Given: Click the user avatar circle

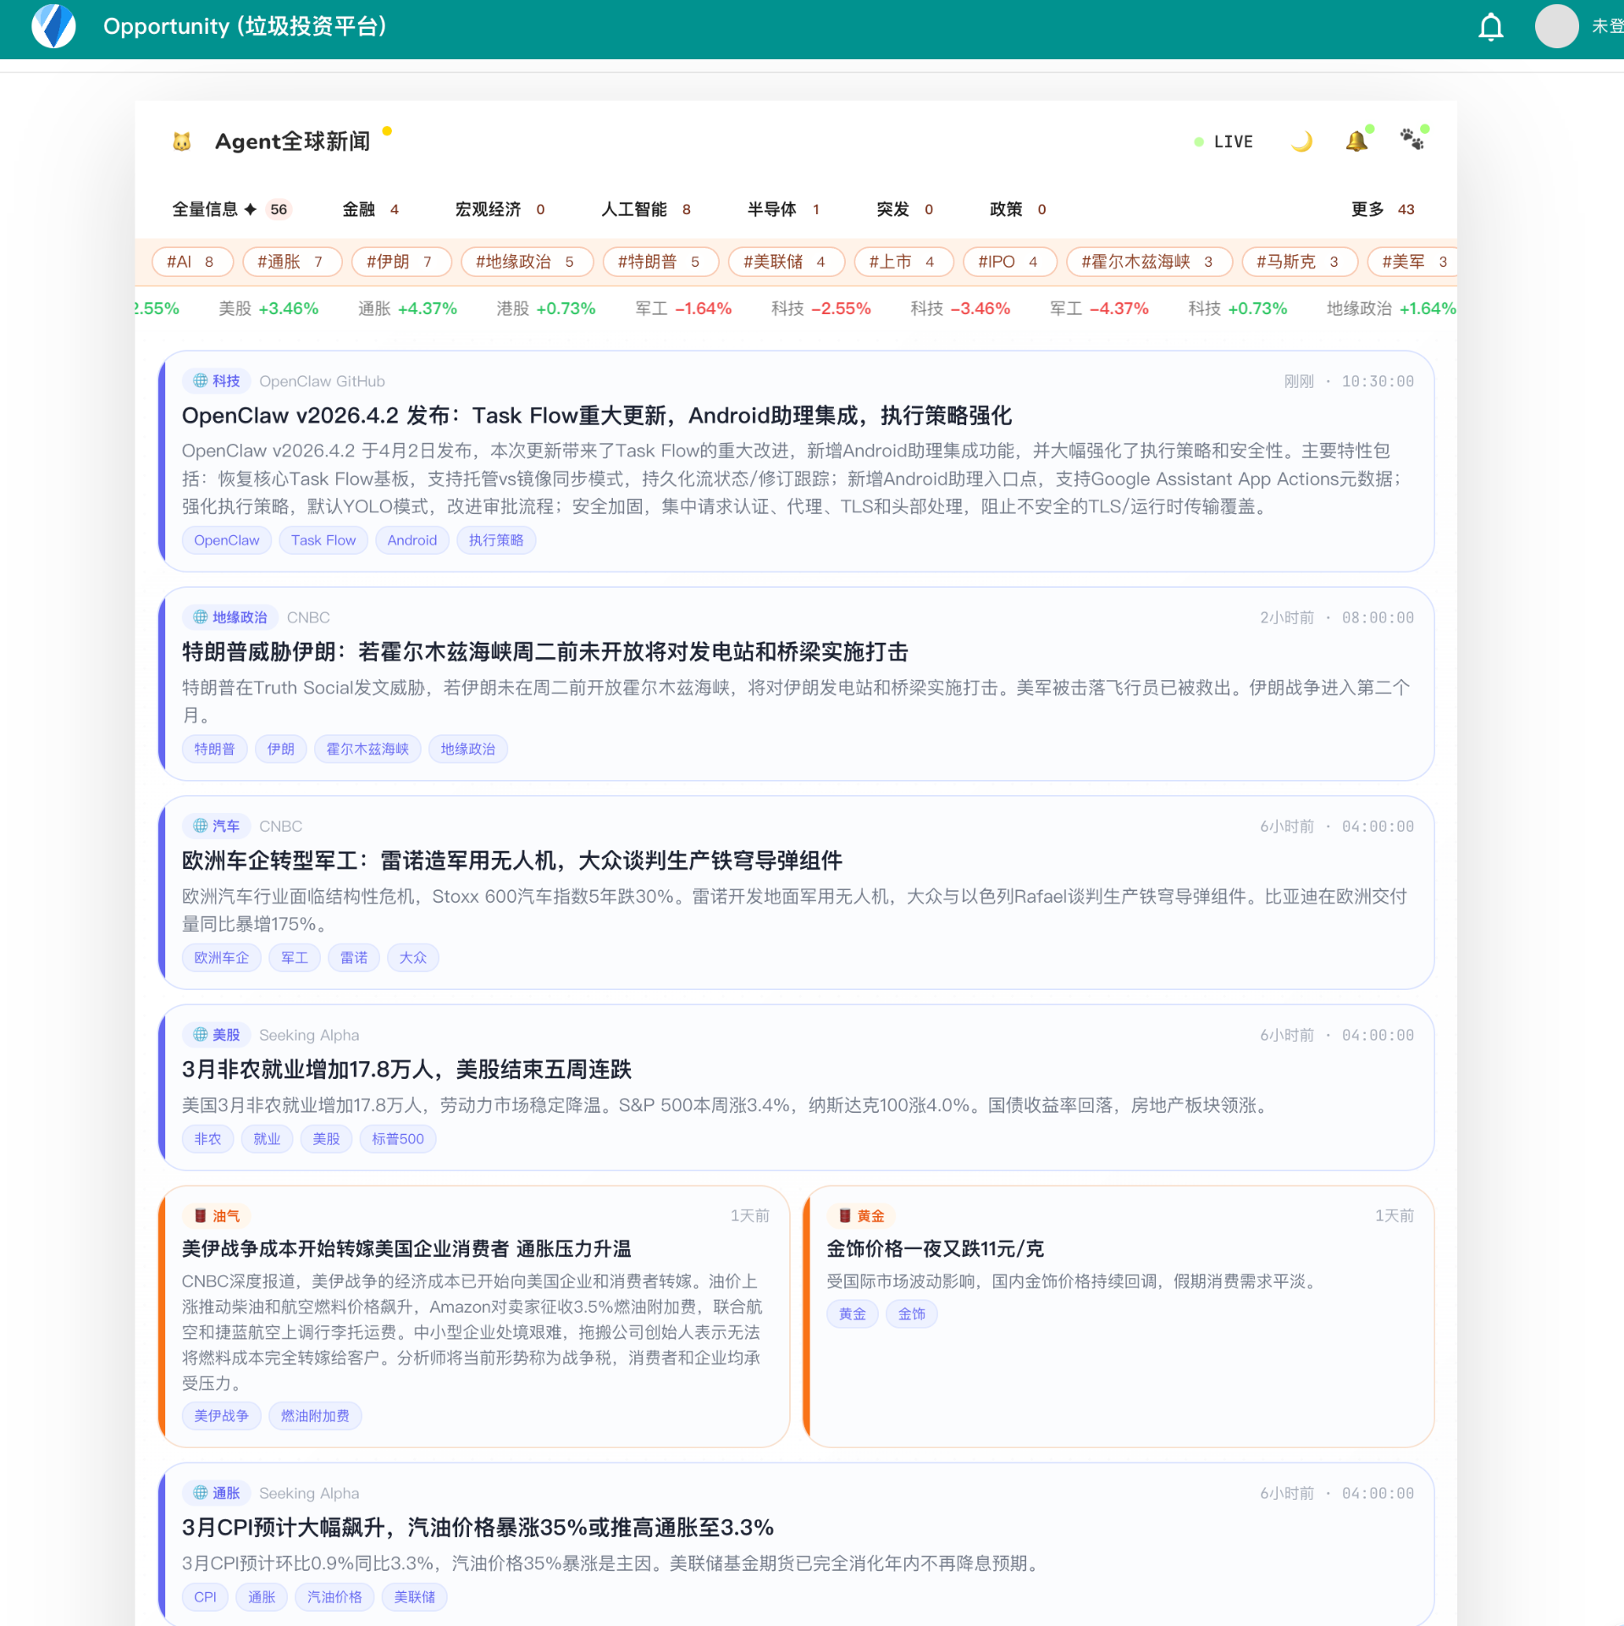Looking at the screenshot, I should pyautogui.click(x=1555, y=27).
